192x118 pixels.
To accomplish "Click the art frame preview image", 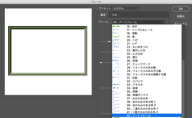I will pos(48,51).
